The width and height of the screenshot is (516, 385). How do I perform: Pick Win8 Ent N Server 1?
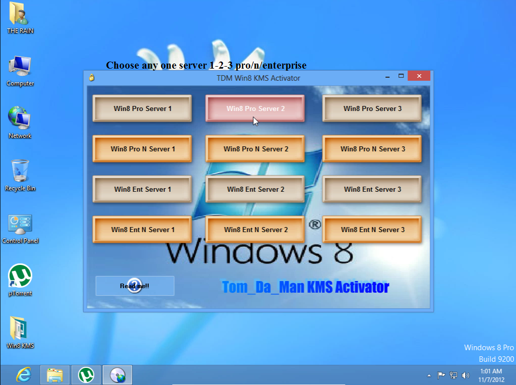coord(142,230)
